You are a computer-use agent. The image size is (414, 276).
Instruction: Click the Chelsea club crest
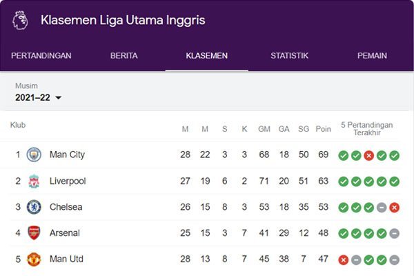click(34, 207)
